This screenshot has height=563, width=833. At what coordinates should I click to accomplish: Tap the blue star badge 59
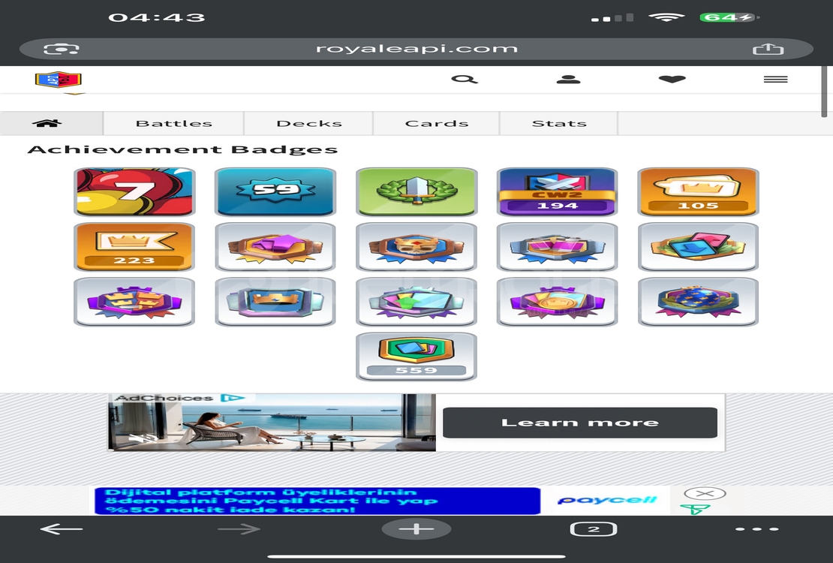[x=275, y=192]
